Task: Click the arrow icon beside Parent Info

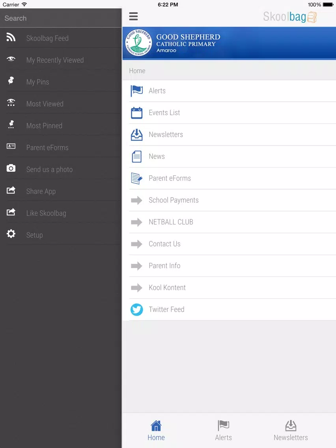Action: [x=136, y=266]
